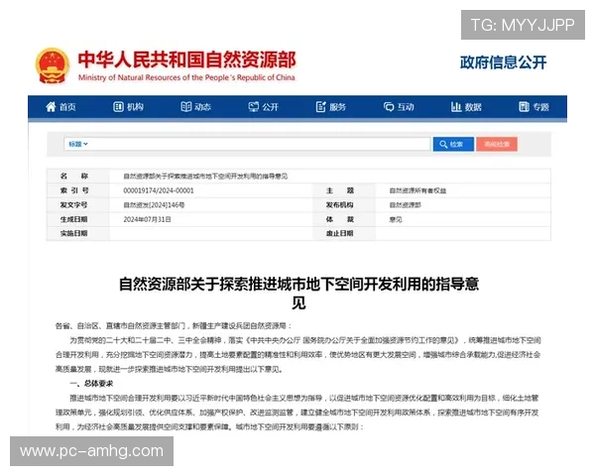Click the 生成日期 label cell
The image size is (595, 476).
click(x=77, y=219)
